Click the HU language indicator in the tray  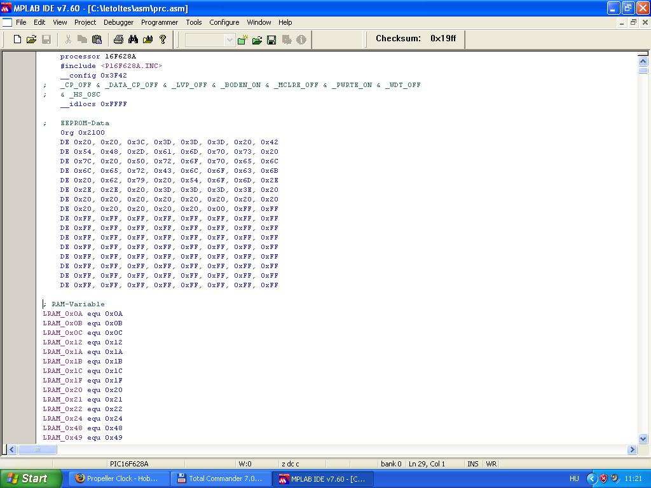[574, 478]
